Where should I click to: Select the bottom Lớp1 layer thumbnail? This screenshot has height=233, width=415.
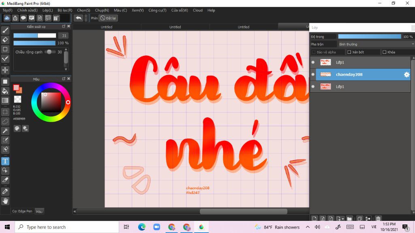tap(325, 87)
